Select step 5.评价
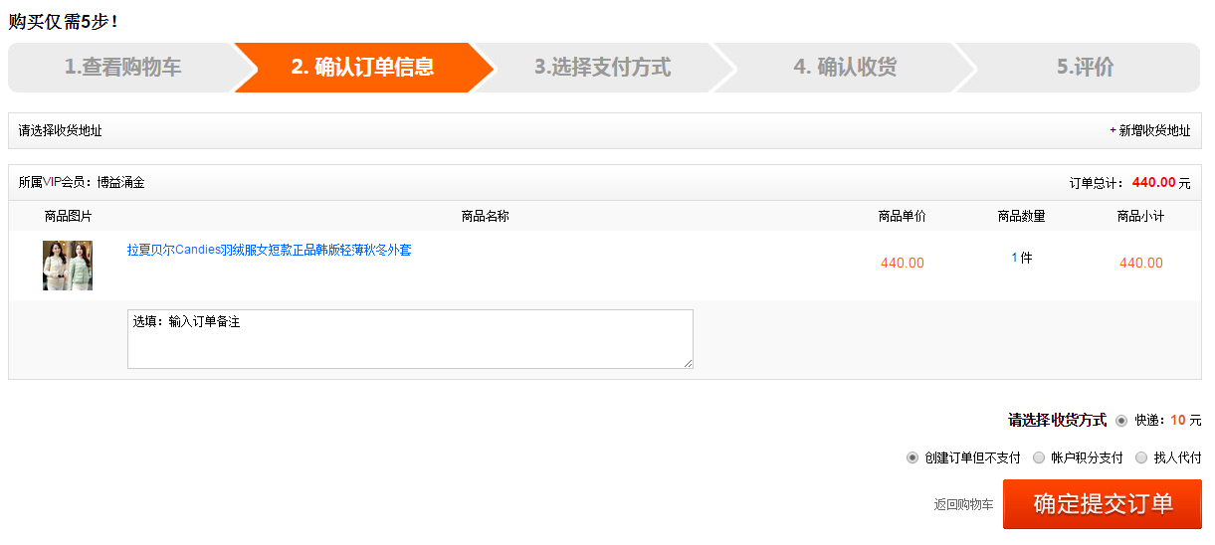1215x545 pixels. 1085,68
